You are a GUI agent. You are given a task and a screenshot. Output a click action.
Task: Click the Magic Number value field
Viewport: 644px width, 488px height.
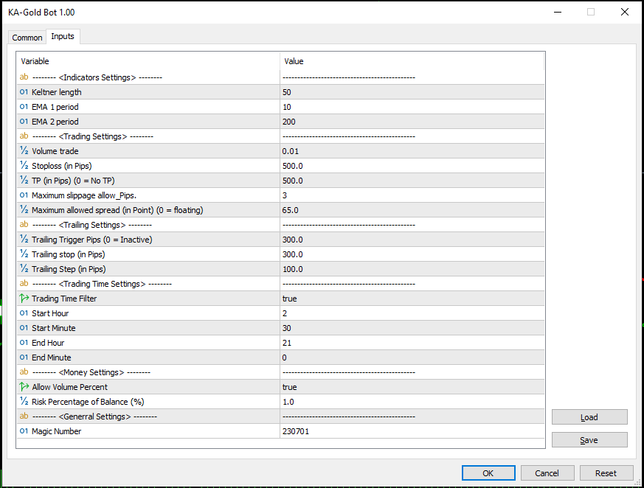(369, 431)
